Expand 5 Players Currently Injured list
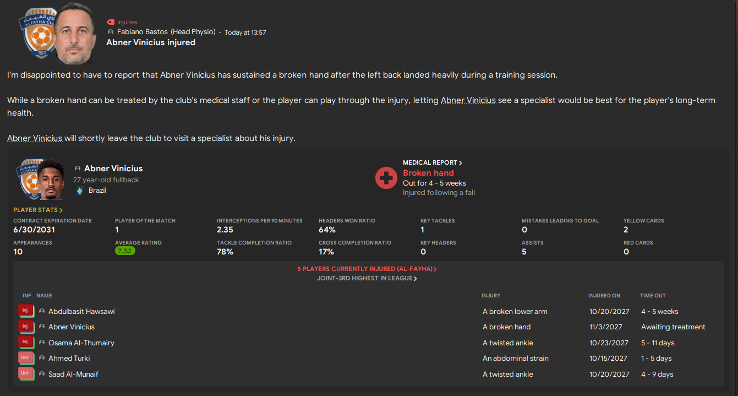Screen dimensions: 738x396 coord(367,269)
